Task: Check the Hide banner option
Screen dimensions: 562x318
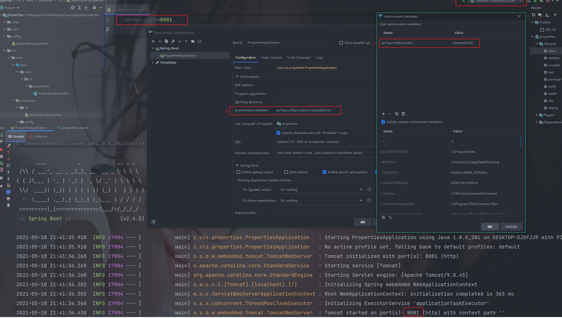Action: pyautogui.click(x=286, y=172)
